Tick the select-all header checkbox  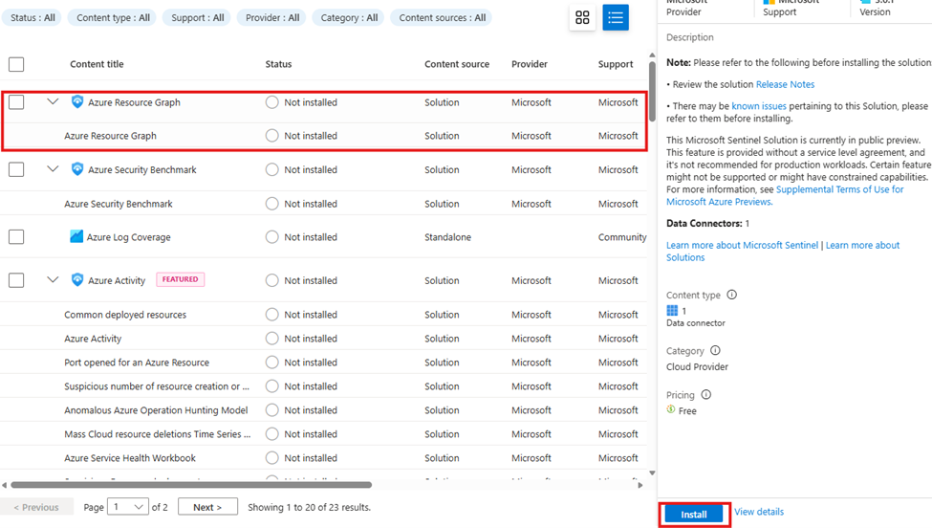coord(16,64)
